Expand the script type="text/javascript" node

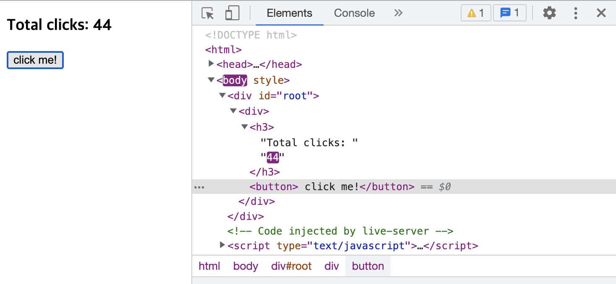pyautogui.click(x=223, y=245)
